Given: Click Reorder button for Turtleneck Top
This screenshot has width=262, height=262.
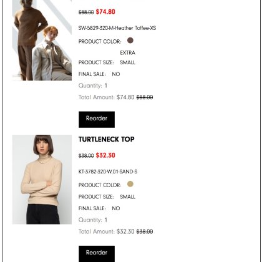Looking at the screenshot, I should pyautogui.click(x=97, y=254).
